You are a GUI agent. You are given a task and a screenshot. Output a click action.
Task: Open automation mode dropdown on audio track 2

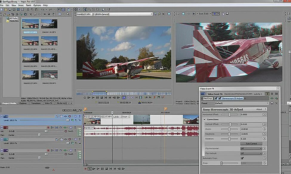76,131
